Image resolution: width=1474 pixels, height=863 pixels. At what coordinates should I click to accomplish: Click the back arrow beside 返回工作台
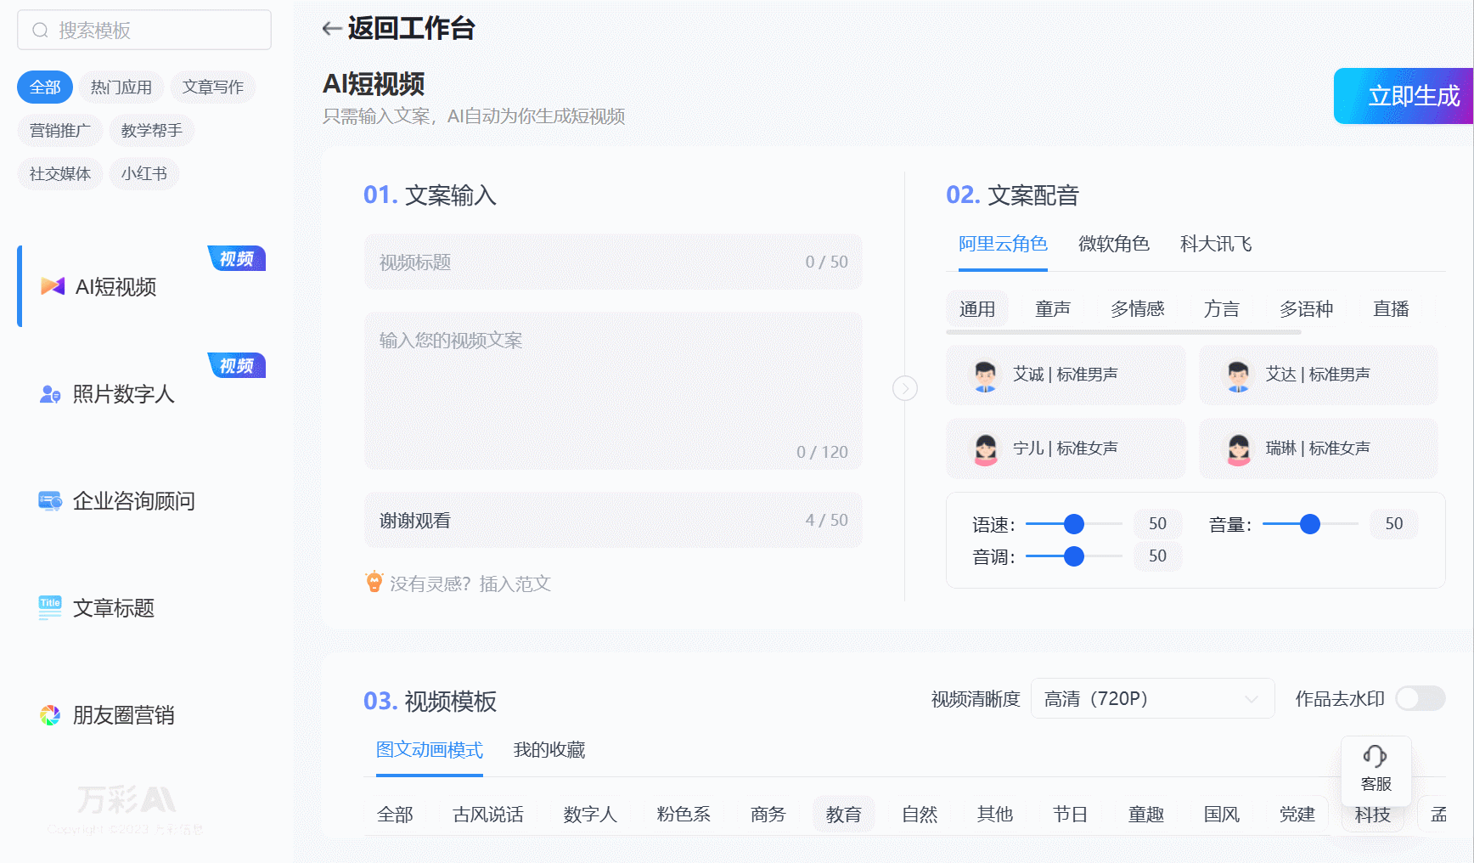[x=332, y=29]
